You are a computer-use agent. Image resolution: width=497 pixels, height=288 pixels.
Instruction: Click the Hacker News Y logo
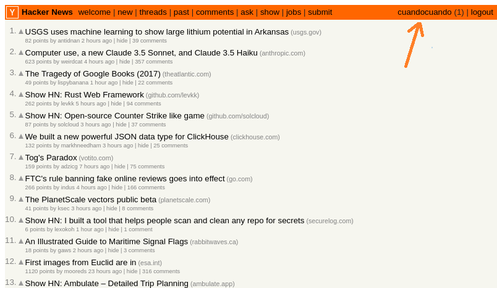[12, 12]
